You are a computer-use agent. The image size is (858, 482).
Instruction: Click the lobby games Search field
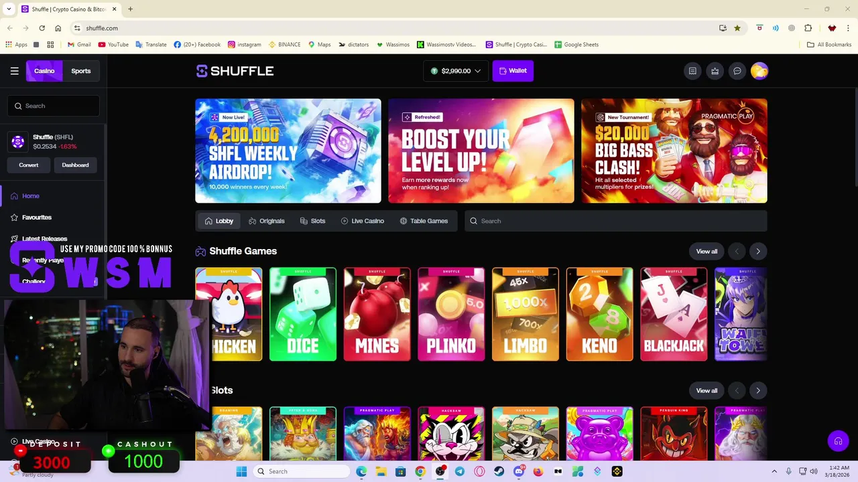click(615, 221)
